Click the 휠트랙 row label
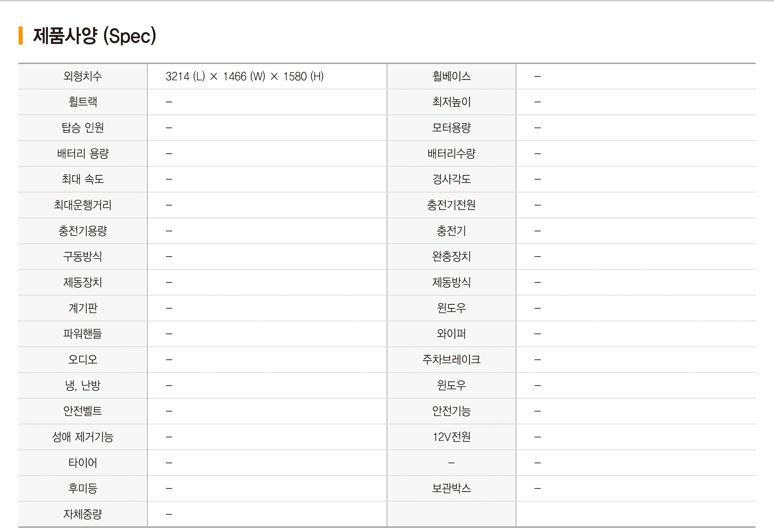 pyautogui.click(x=83, y=102)
